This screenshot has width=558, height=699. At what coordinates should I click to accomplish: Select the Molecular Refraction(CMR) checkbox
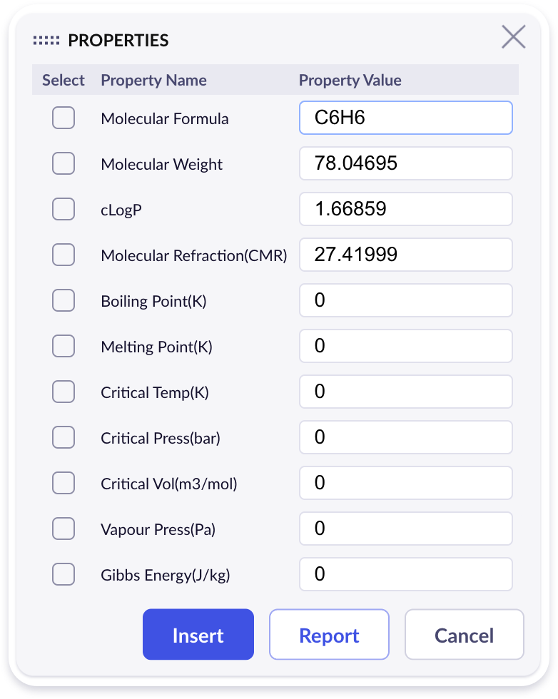pos(64,255)
